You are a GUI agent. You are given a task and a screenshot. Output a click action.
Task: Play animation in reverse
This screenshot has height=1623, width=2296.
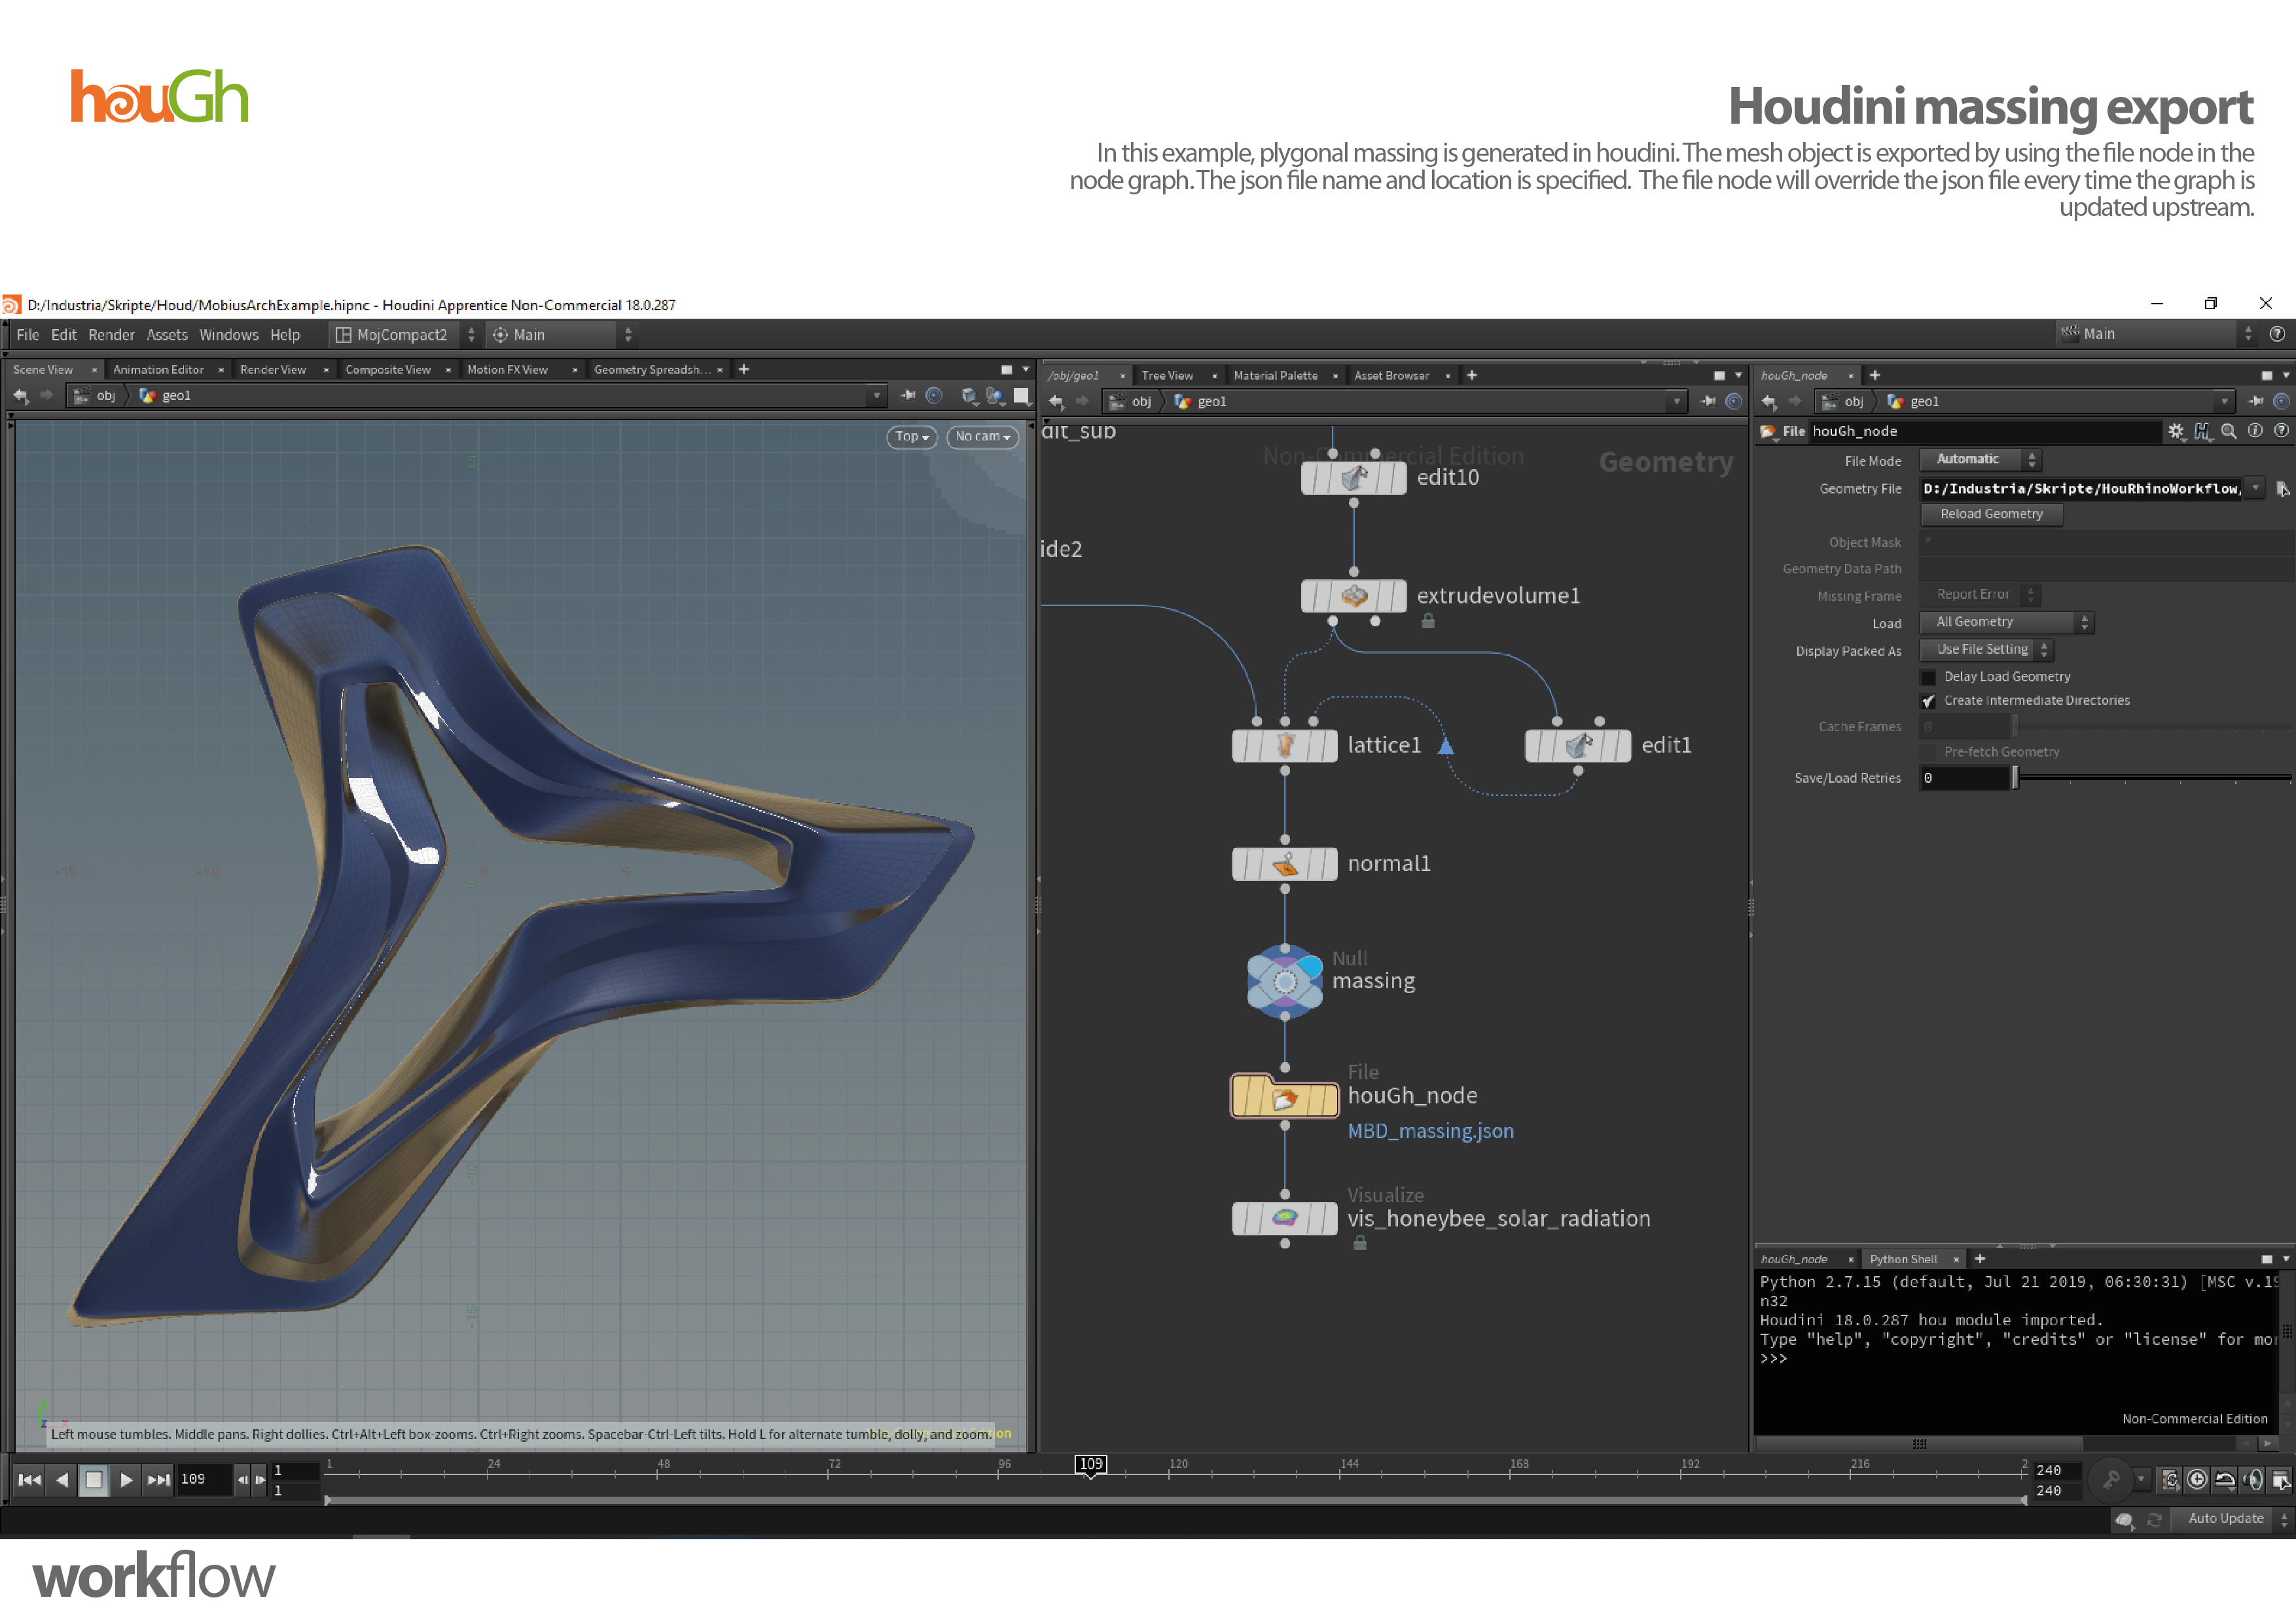(x=62, y=1480)
